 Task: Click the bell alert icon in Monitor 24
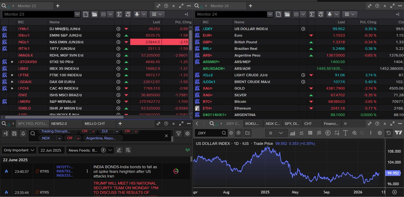329,14
